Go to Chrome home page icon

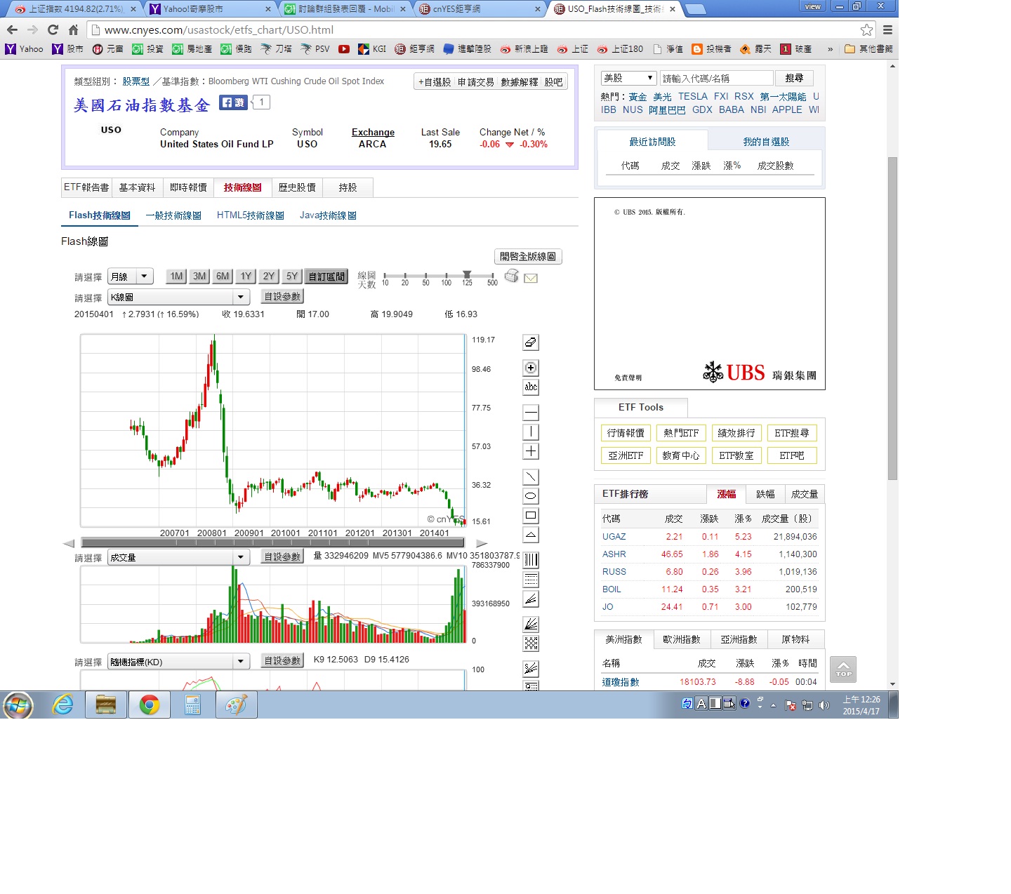(73, 29)
